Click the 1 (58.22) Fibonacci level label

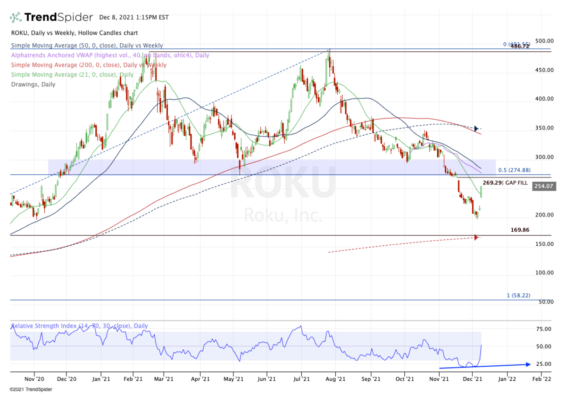[518, 295]
